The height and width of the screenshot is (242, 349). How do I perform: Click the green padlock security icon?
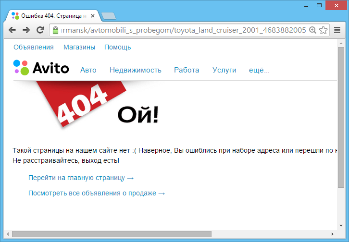[x=55, y=30]
